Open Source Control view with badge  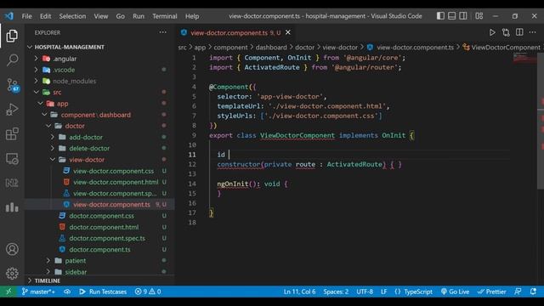[13, 85]
